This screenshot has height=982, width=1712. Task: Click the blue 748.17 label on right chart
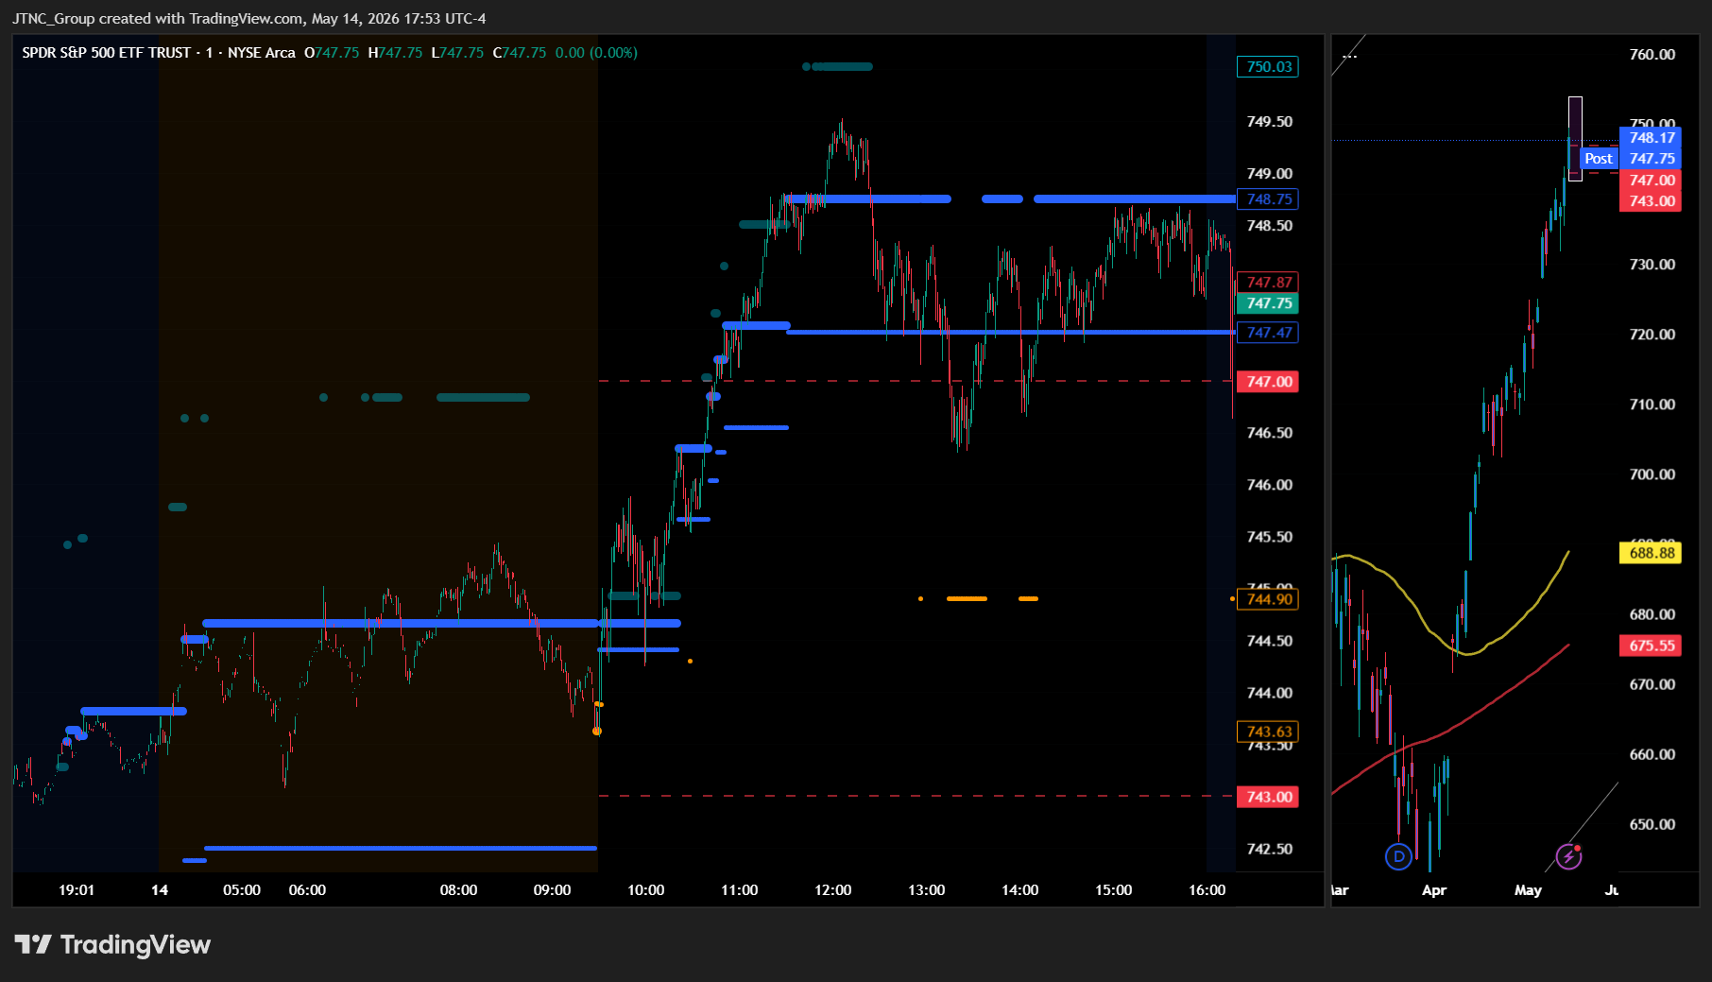tap(1651, 138)
